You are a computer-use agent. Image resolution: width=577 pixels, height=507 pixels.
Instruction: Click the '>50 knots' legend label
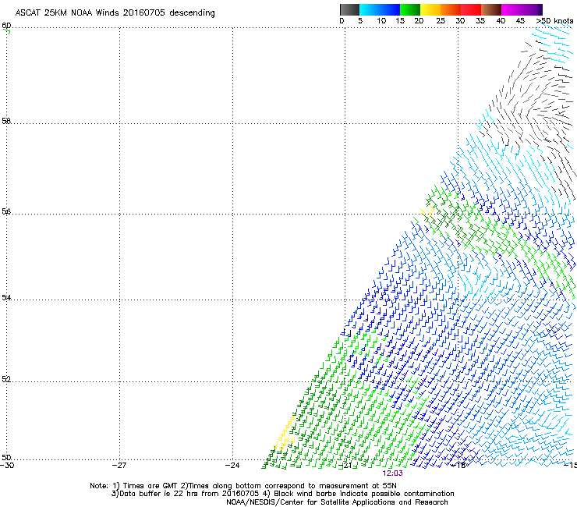click(x=554, y=21)
